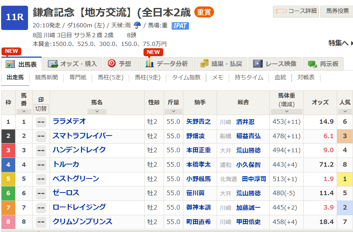The height and width of the screenshot is (232, 353).
Task: Click the orange 重賞 grade badge
Action: pyautogui.click(x=204, y=13)
